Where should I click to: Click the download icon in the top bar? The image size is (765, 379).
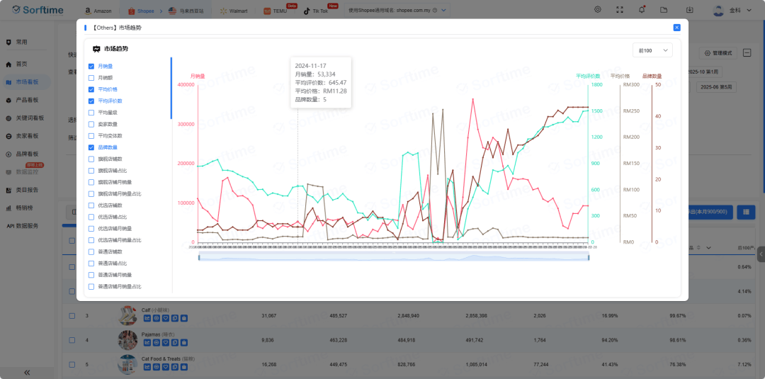click(689, 10)
